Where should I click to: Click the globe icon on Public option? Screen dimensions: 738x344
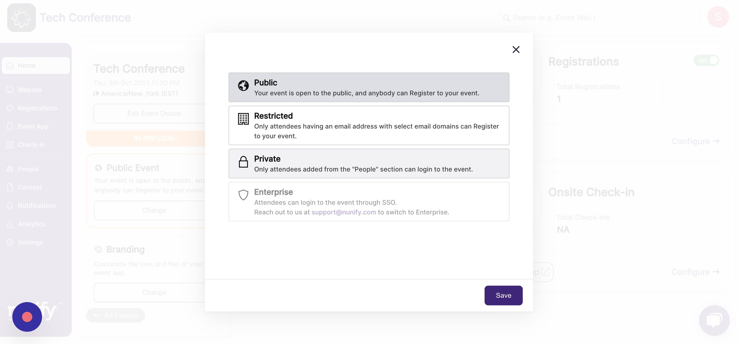243,85
